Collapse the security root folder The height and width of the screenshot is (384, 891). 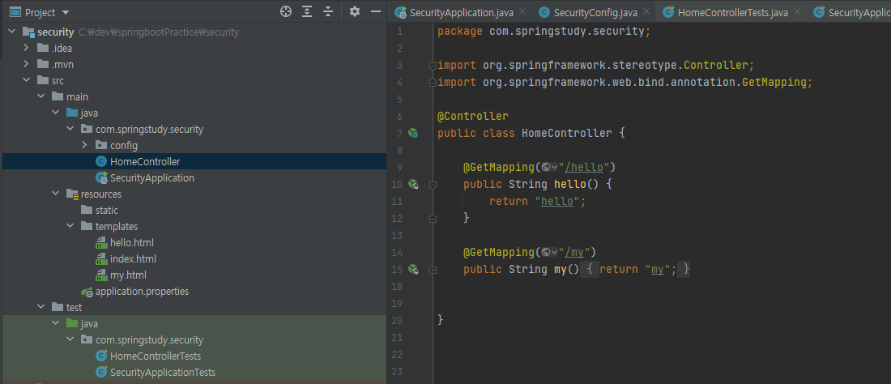click(x=11, y=32)
